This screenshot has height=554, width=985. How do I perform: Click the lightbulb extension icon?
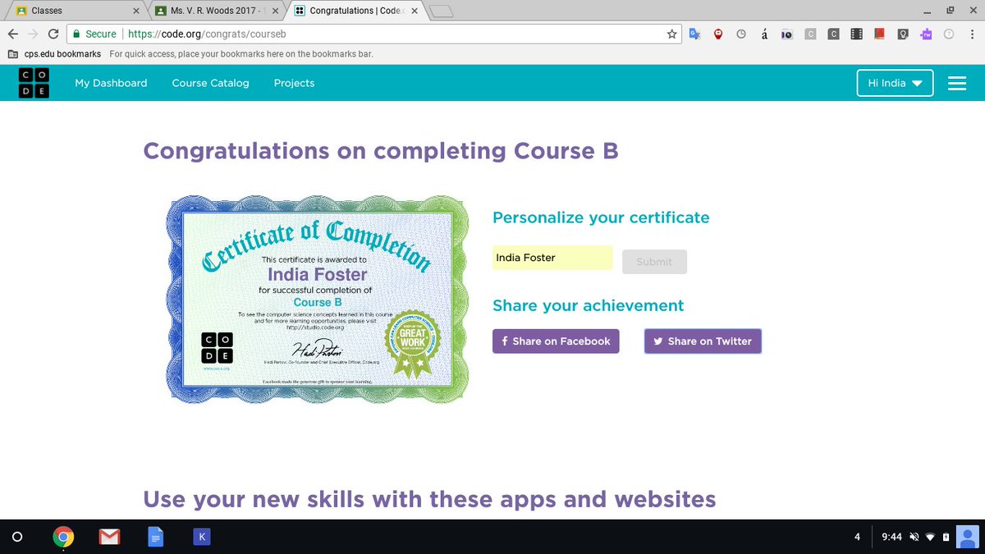click(x=903, y=34)
